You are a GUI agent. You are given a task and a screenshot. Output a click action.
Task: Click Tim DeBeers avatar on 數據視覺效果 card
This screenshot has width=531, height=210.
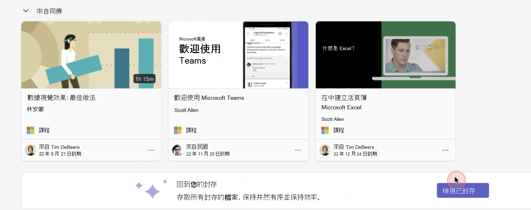[x=30, y=150]
